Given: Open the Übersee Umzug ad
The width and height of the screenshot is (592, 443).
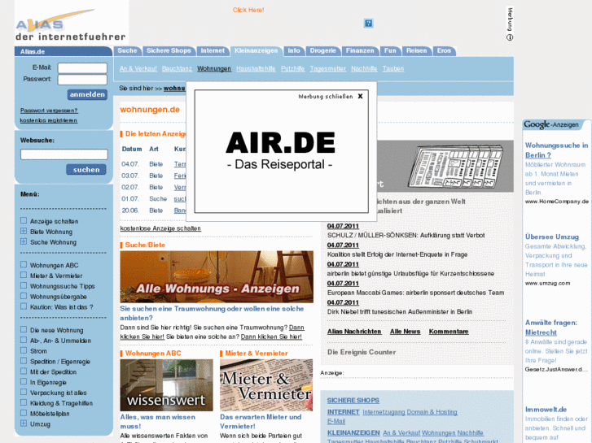Looking at the screenshot, I should pos(552,237).
